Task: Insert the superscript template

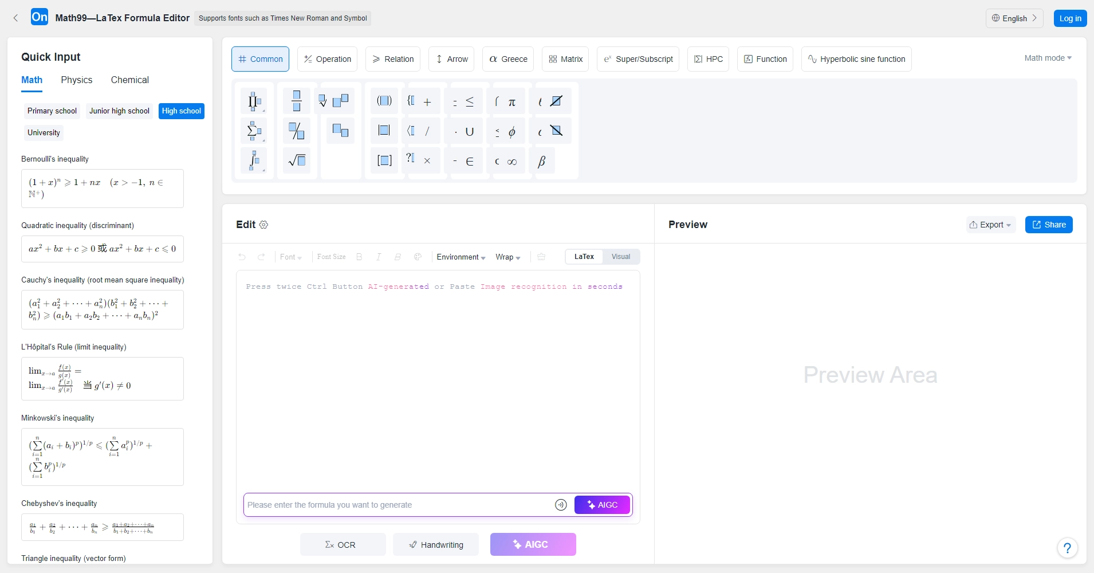Action: (x=341, y=101)
